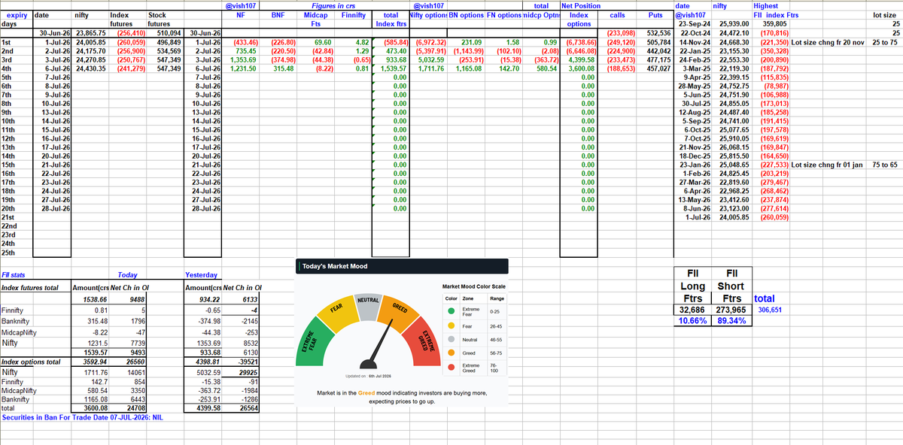Select the Midcap value "69.60"
903x445 pixels.
click(x=321, y=42)
